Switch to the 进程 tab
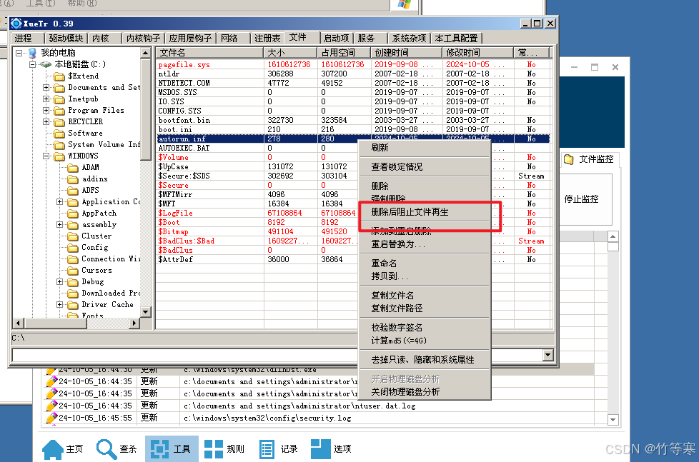 24,38
